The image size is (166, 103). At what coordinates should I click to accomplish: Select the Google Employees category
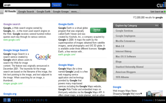point(138,36)
